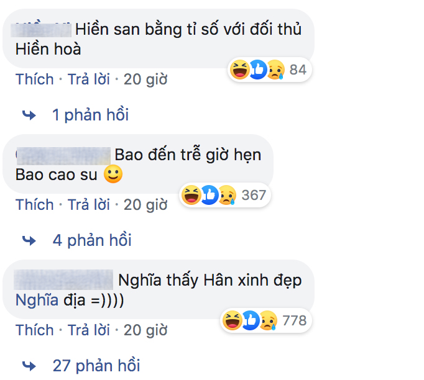Click the laughing reaction beside count 778
Screen dimensions: 424x380
(231, 320)
